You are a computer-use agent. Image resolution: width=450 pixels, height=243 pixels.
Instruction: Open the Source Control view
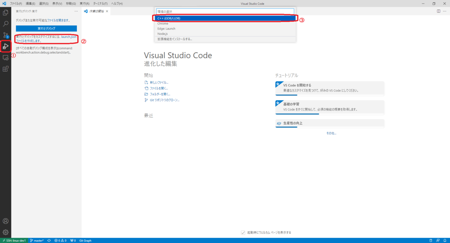coord(6,35)
